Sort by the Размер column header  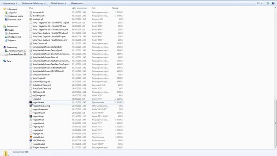(115, 8)
